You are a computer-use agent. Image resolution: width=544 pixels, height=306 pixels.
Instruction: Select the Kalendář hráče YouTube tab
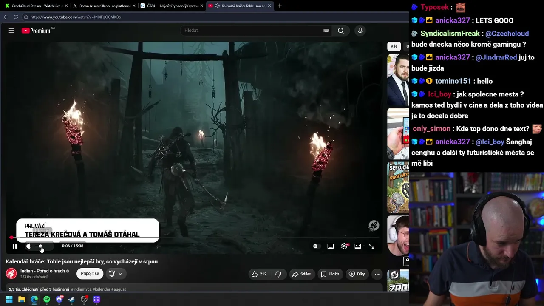click(239, 6)
